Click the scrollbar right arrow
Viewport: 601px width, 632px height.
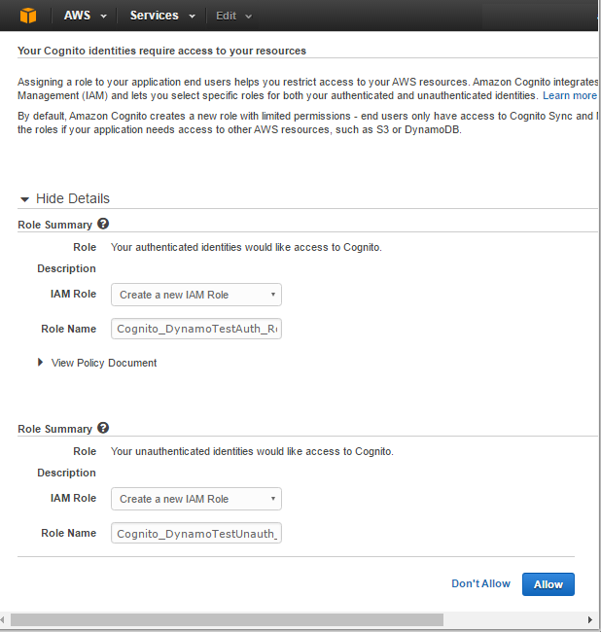[589, 619]
